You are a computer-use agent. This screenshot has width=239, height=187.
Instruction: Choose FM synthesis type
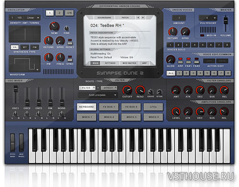(34, 47)
